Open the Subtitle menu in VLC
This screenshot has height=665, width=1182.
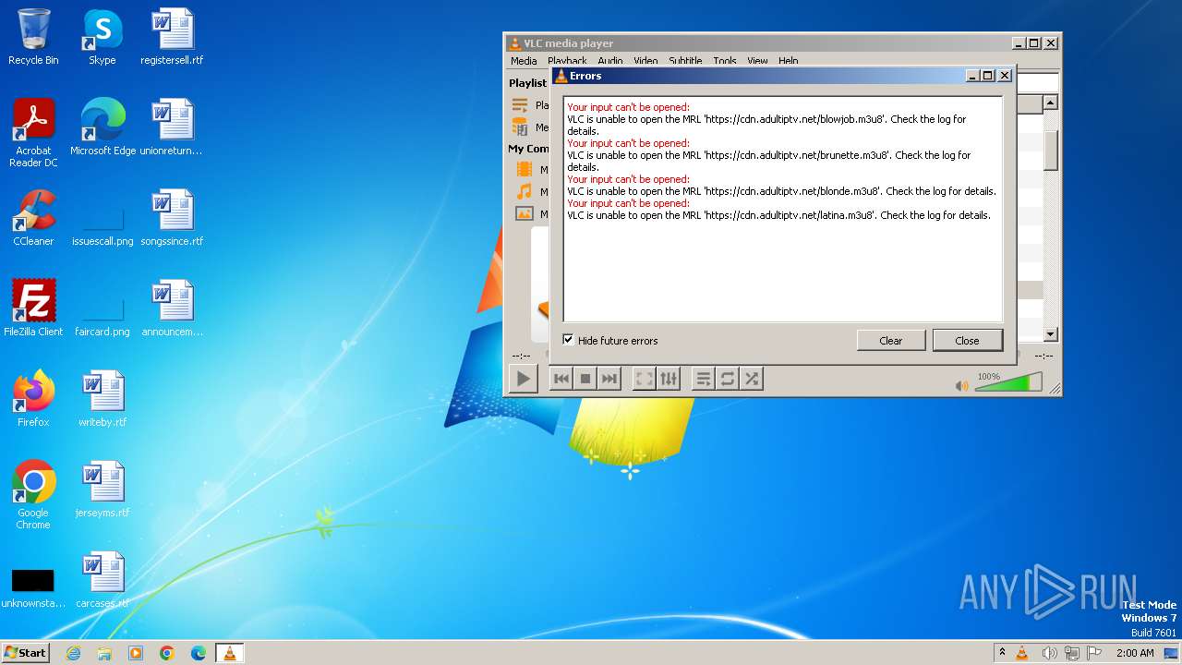click(685, 61)
